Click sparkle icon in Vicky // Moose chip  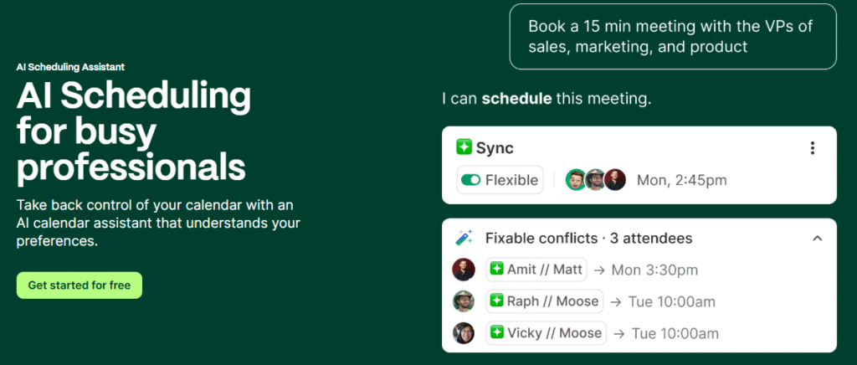click(x=497, y=333)
